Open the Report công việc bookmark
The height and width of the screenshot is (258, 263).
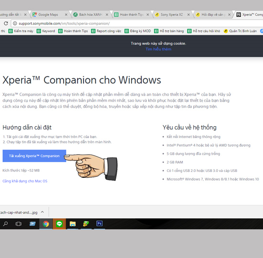click(x=106, y=31)
